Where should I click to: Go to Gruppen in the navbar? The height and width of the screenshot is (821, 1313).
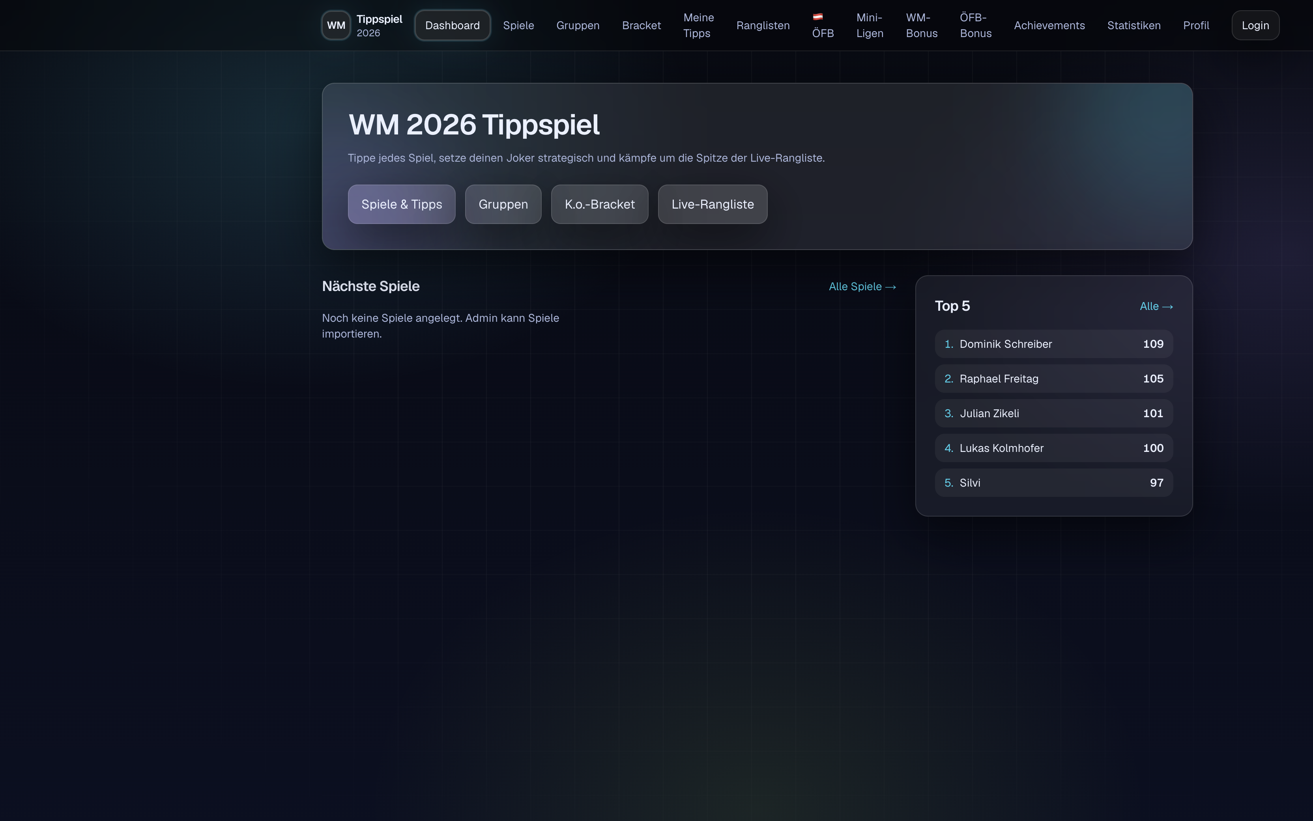click(578, 26)
